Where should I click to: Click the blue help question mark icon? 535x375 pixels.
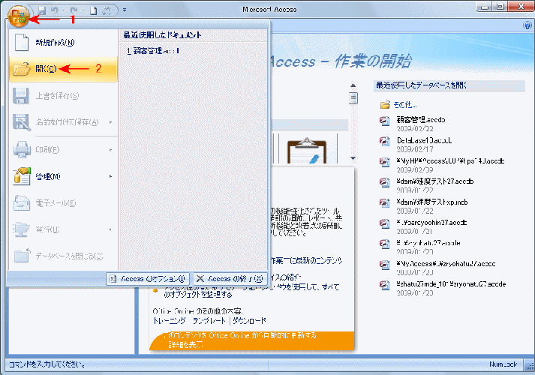pyautogui.click(x=527, y=25)
